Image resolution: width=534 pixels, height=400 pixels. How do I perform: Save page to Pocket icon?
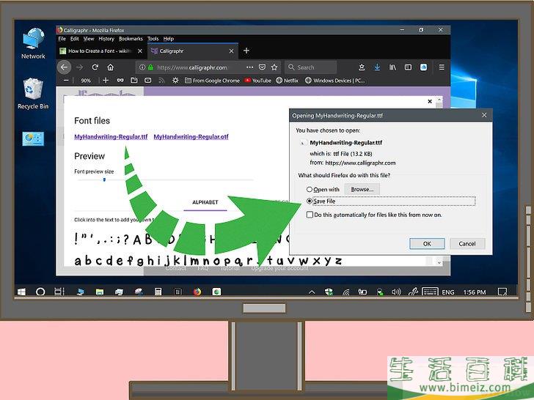(x=262, y=67)
